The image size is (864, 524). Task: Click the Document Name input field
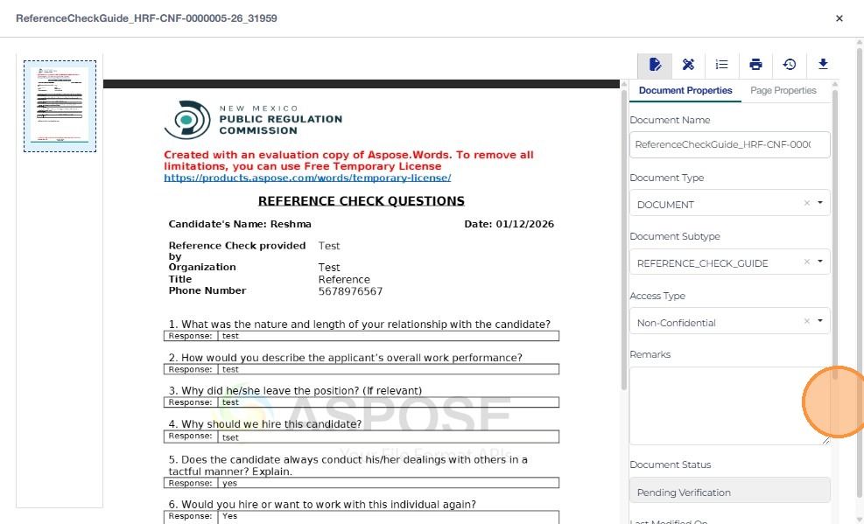coord(729,144)
